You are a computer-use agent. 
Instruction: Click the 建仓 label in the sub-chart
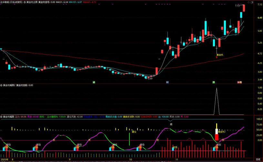pyautogui.click(x=134, y=132)
